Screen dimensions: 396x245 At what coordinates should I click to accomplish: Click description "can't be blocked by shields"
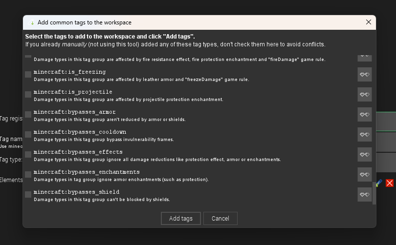click(x=102, y=200)
